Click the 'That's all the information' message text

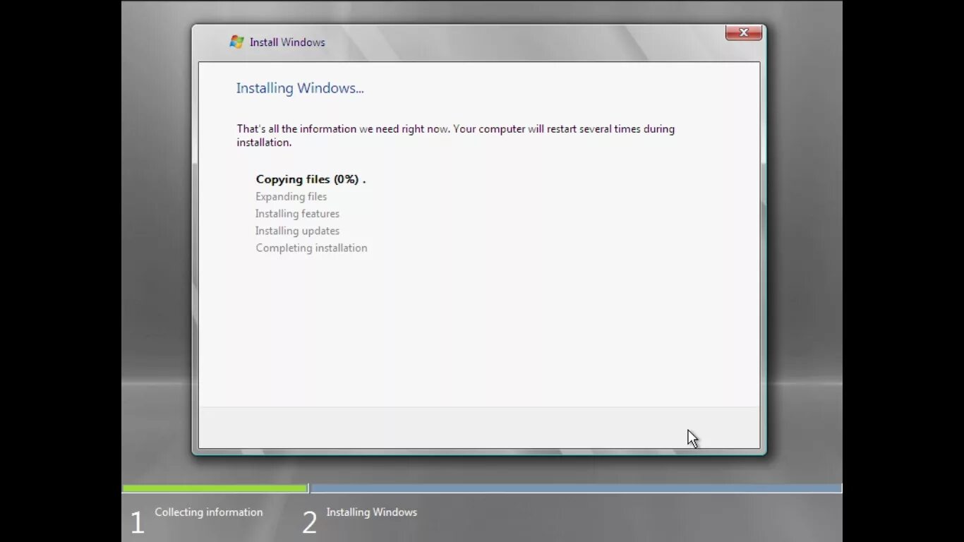(x=456, y=135)
